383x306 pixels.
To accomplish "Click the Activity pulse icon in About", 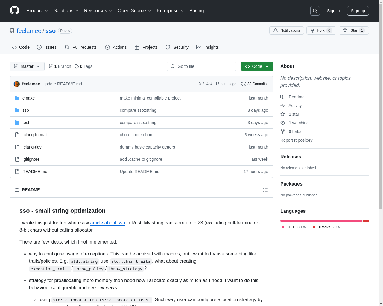I will pyautogui.click(x=283, y=105).
